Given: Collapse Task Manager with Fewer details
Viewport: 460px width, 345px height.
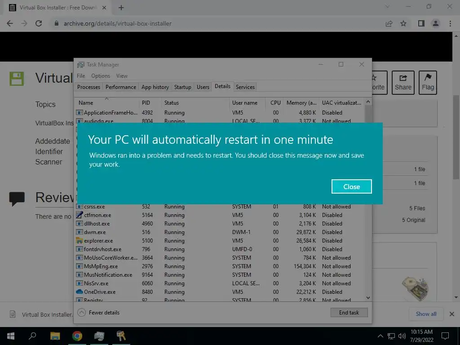Looking at the screenshot, I should [98, 313].
